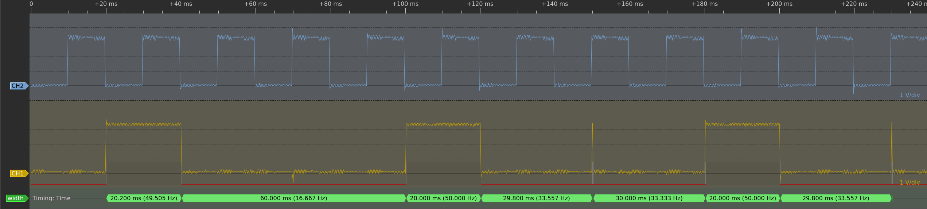927x209 pixels.
Task: Click the +220 ms ruler mark
Action: pos(854,4)
